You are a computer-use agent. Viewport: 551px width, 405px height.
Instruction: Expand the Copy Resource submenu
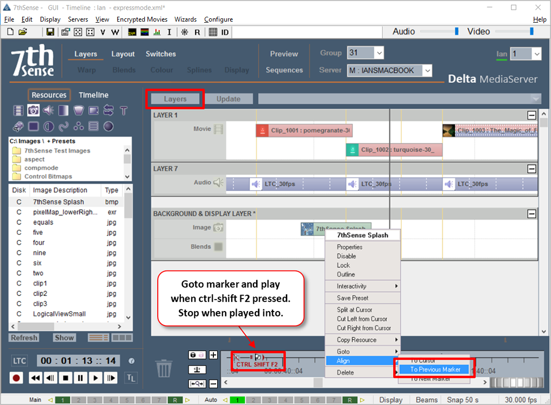click(363, 340)
